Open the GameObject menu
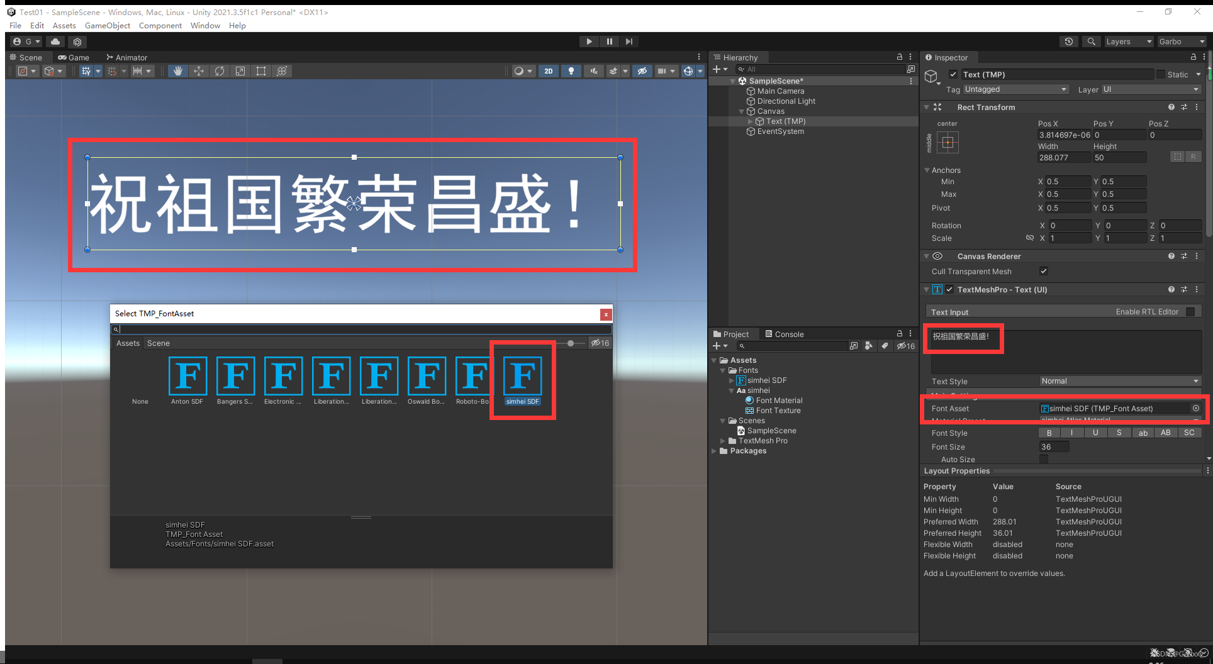Screen dimensions: 1213x664 point(107,25)
